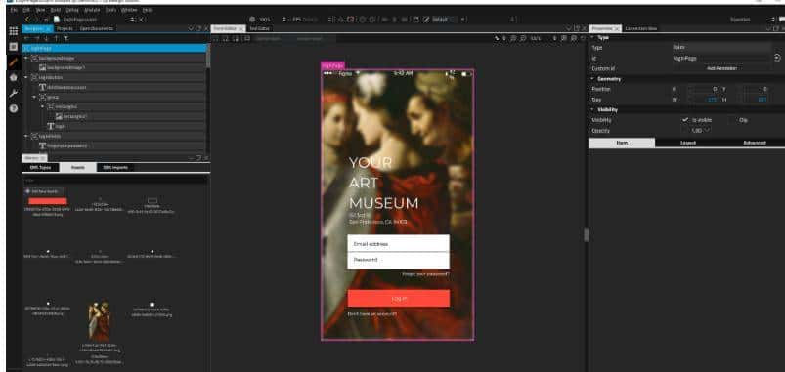Image resolution: width=785 pixels, height=372 pixels.
Task: Click the color picker icon in Form Editor toolbar
Action: (497, 38)
